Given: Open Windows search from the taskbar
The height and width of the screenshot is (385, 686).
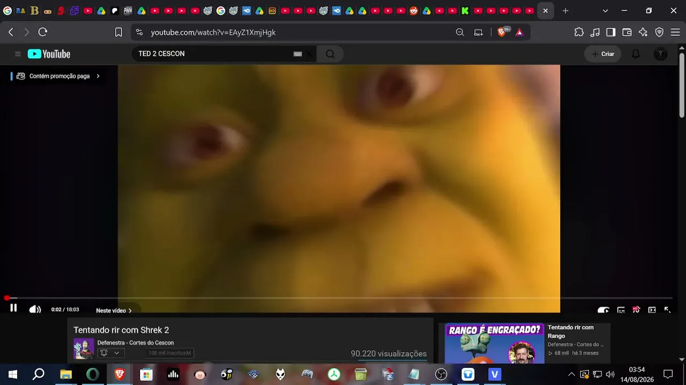Looking at the screenshot, I should pos(38,374).
